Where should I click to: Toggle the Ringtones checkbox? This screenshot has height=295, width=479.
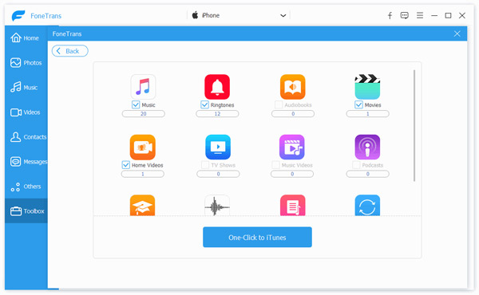204,104
